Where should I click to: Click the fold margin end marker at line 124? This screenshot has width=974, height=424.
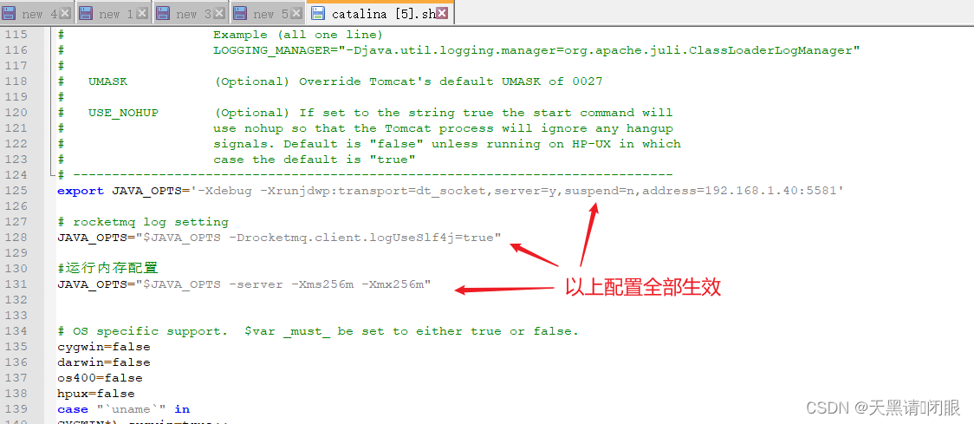[52, 173]
